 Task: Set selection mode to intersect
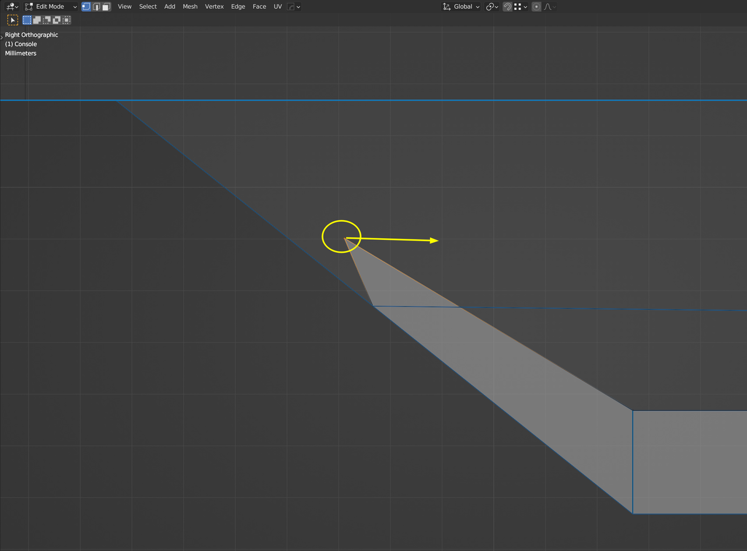[67, 20]
